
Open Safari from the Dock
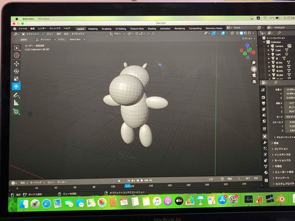point(47,203)
